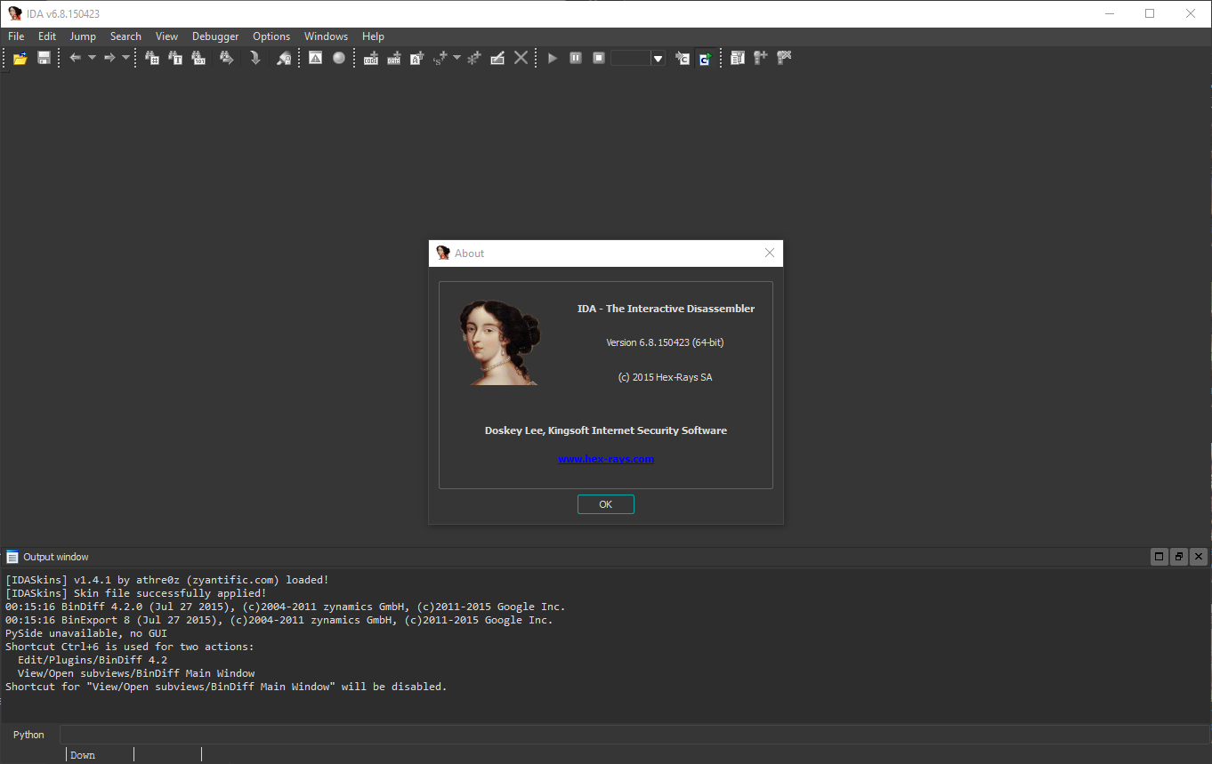Screen dimensions: 1212x764
Task: Click the 'Skin file successfully applied!' log line
Action: click(x=135, y=593)
